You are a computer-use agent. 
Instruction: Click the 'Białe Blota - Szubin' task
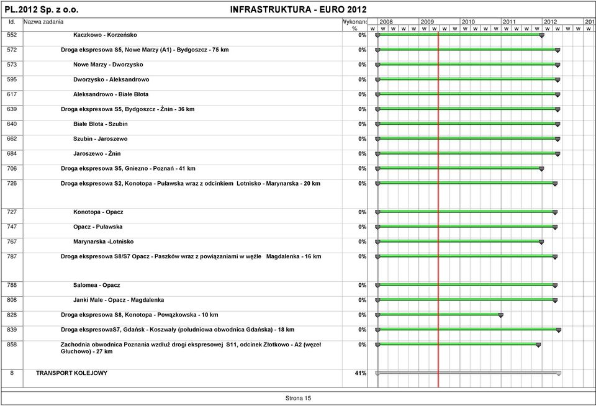(x=101, y=124)
